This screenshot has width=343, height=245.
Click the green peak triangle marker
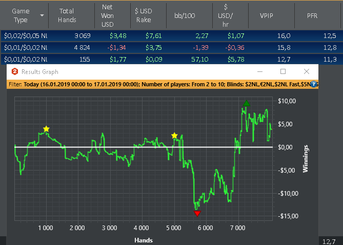coord(247,104)
